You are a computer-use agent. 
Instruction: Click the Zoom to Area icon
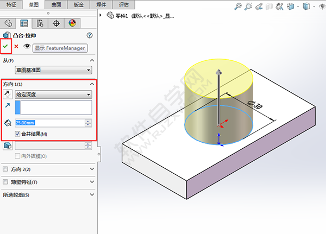[248, 6]
